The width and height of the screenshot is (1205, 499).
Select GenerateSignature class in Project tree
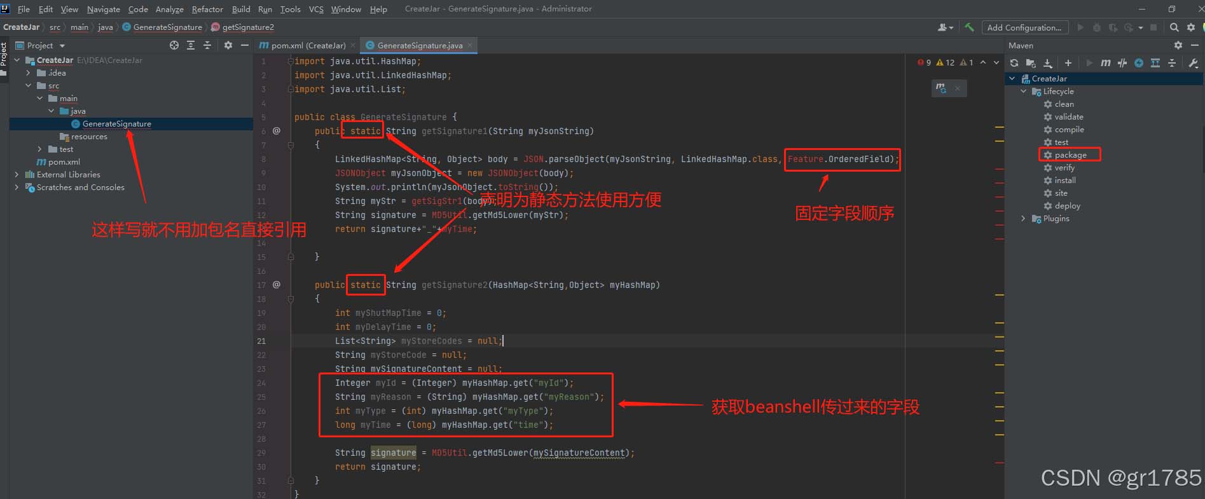[116, 124]
